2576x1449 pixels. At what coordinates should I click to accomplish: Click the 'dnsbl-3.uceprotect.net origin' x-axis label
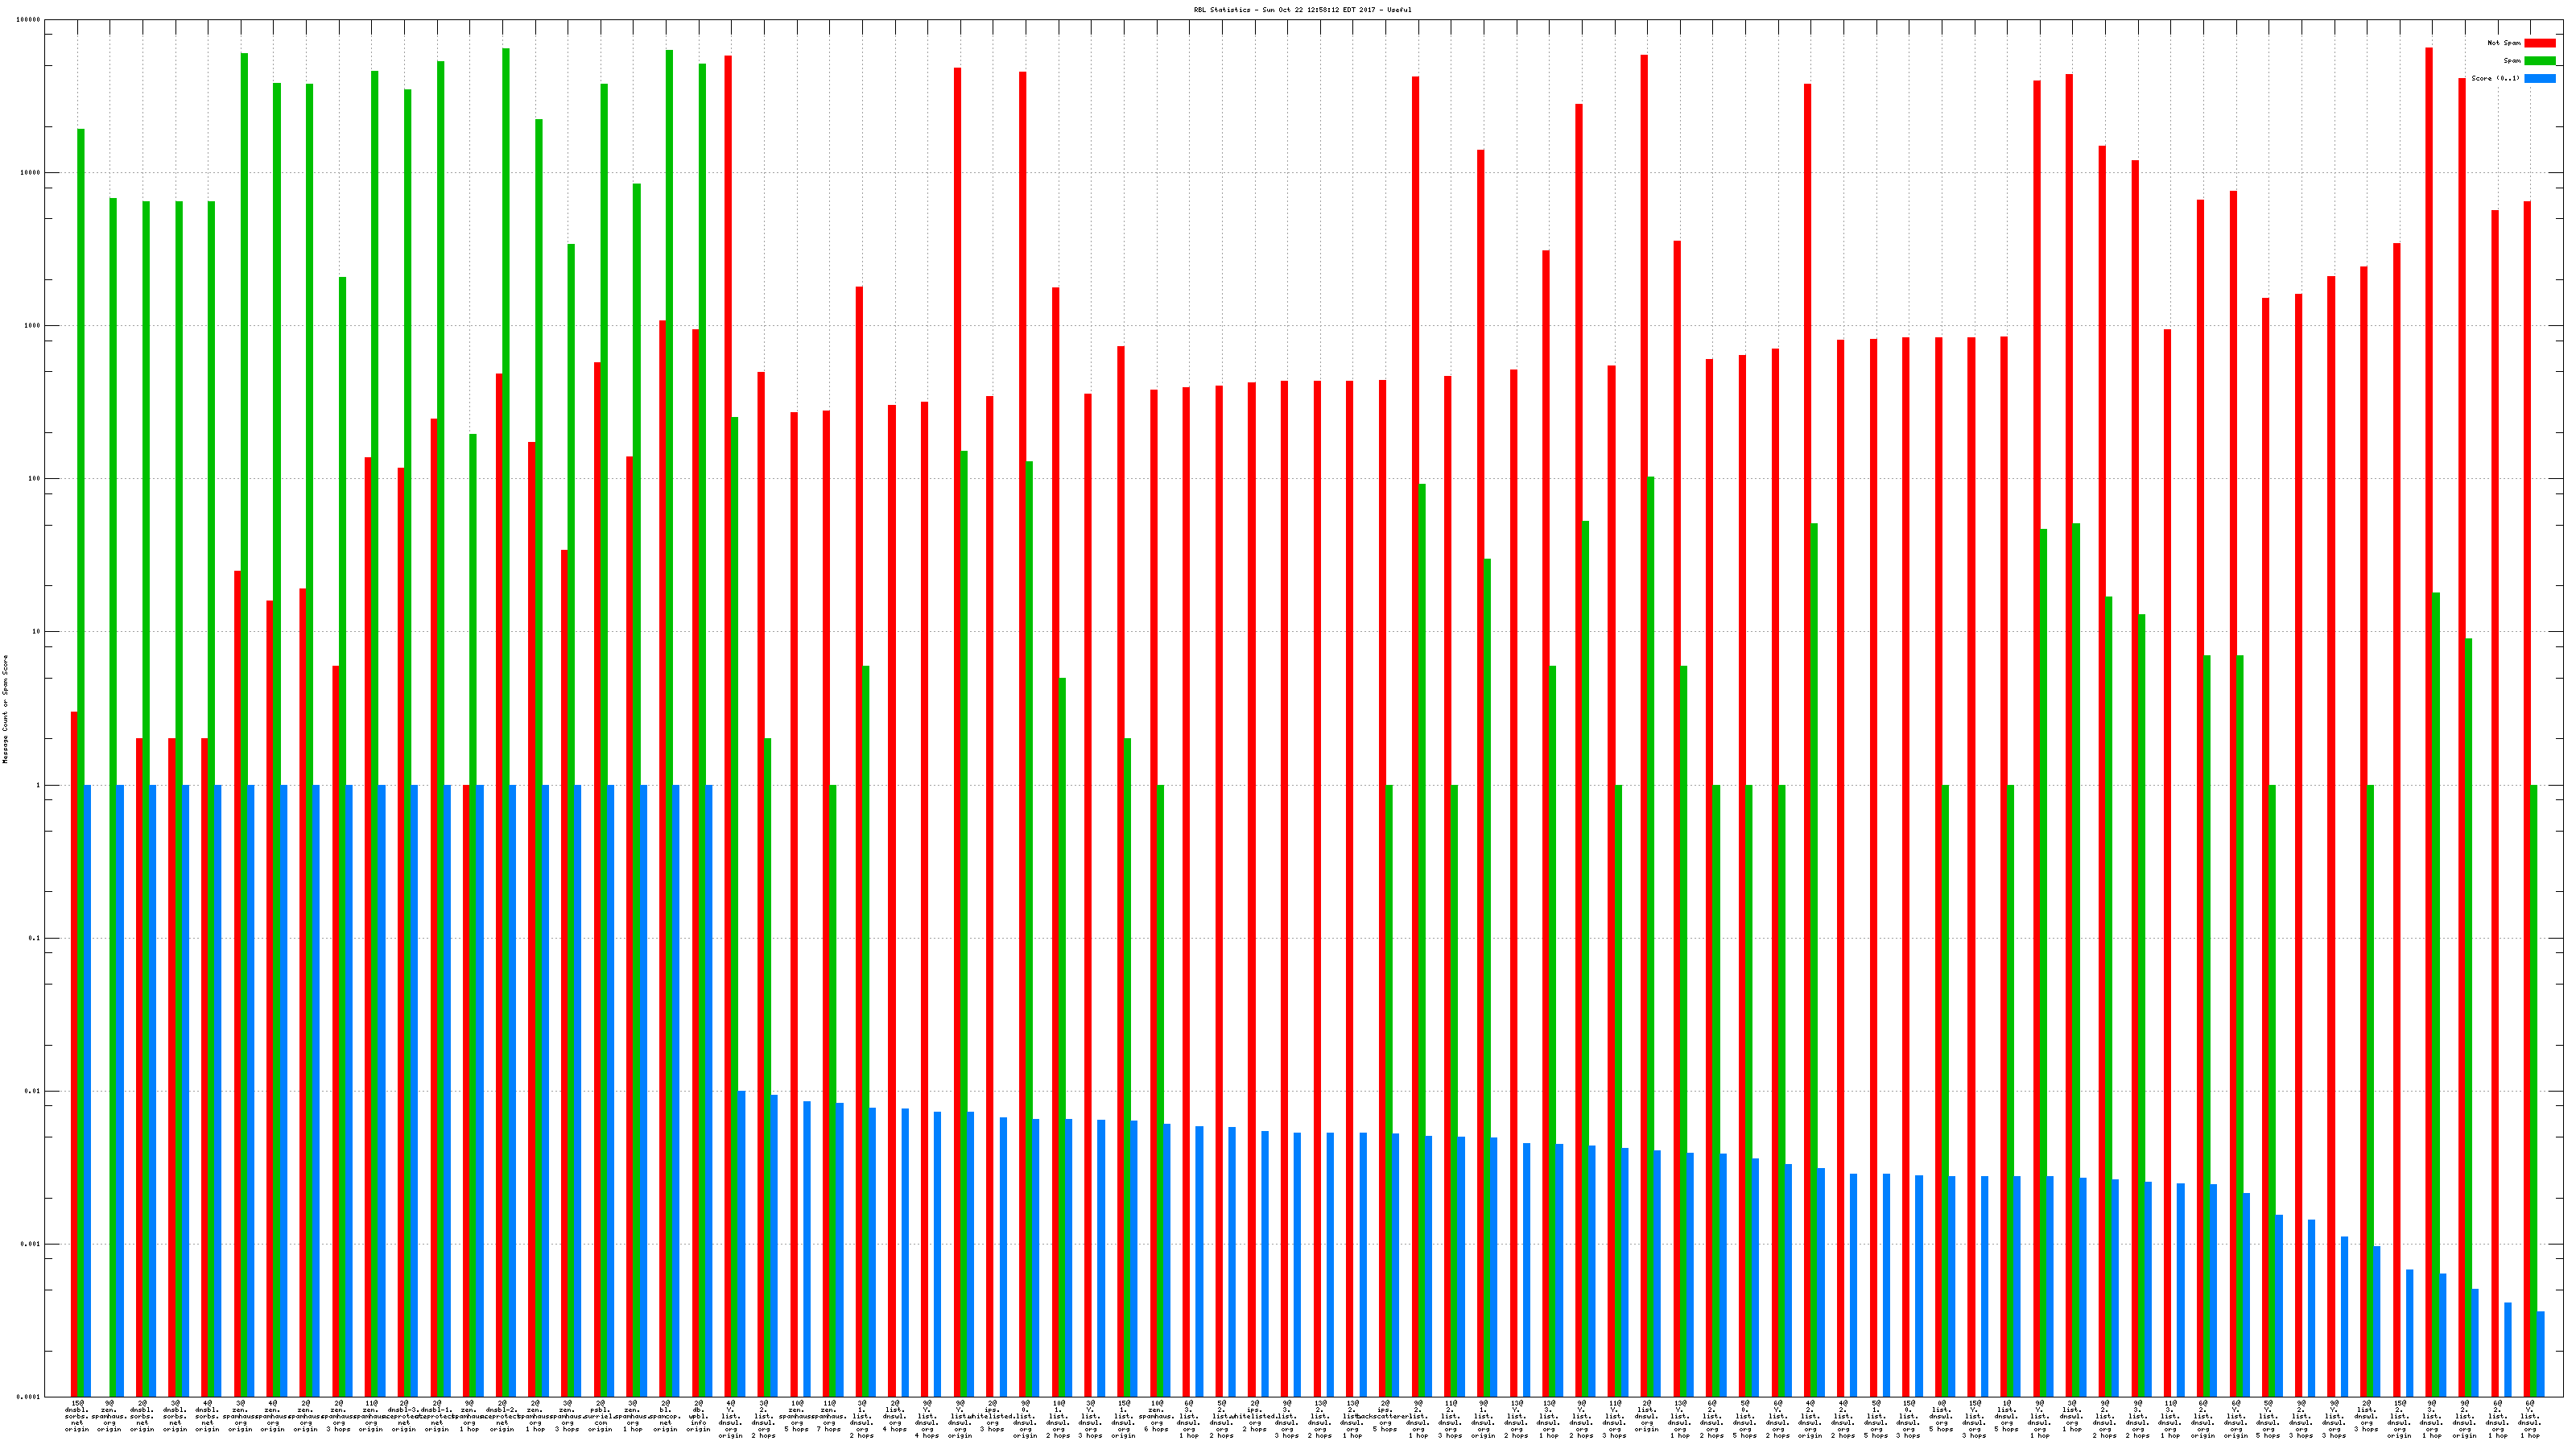[404, 1416]
